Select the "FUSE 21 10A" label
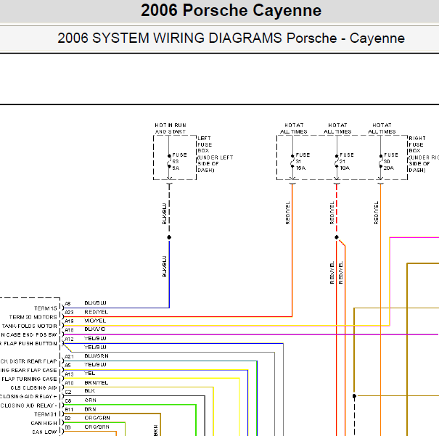The image size is (439, 436). tap(347, 162)
